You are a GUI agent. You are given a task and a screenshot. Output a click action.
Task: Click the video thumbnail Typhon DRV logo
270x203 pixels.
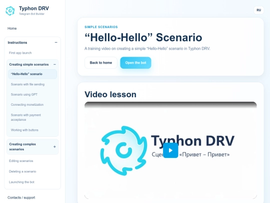(x=123, y=150)
